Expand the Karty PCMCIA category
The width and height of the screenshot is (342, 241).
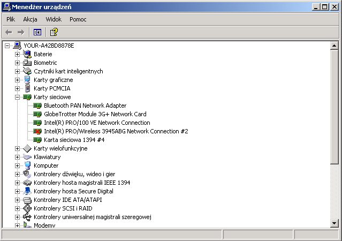[17, 88]
